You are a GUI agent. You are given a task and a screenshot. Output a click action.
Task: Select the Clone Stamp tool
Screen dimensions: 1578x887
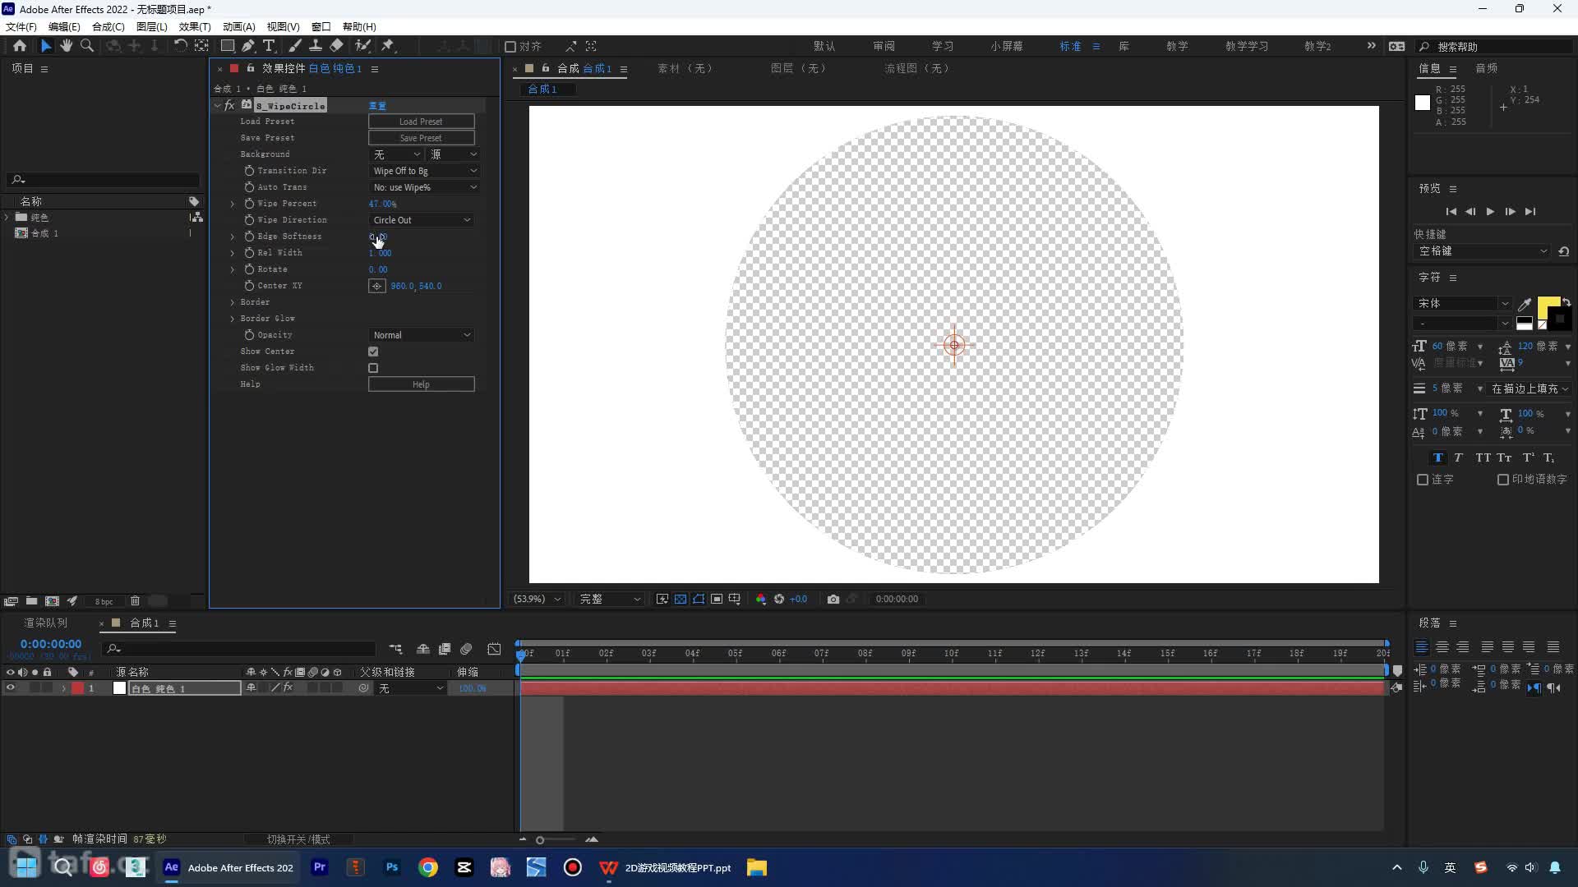pos(315,46)
